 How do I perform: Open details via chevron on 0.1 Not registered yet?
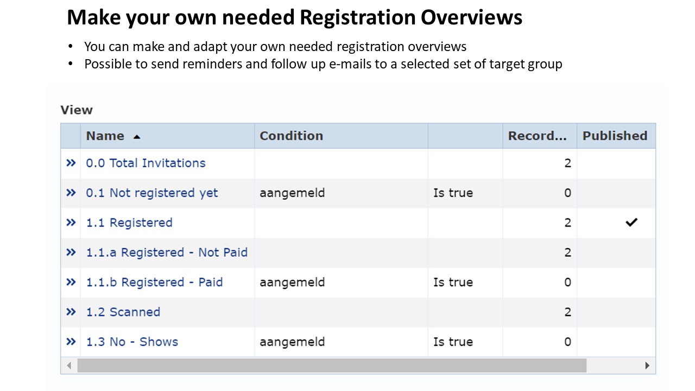[71, 192]
